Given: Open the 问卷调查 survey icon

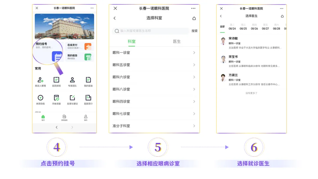Looking at the screenshot, I should tap(56, 98).
